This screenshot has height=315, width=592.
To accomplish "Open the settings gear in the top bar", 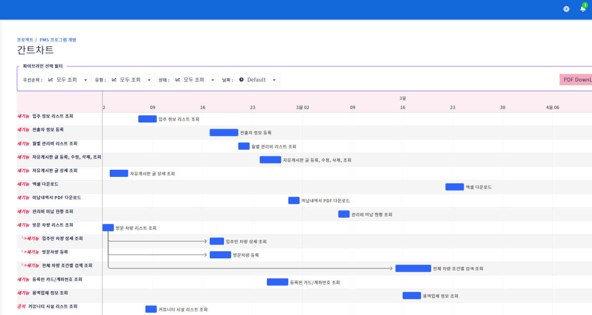I will [566, 9].
